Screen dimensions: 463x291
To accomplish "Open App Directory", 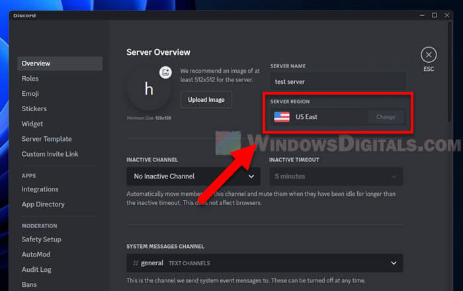I will [43, 204].
